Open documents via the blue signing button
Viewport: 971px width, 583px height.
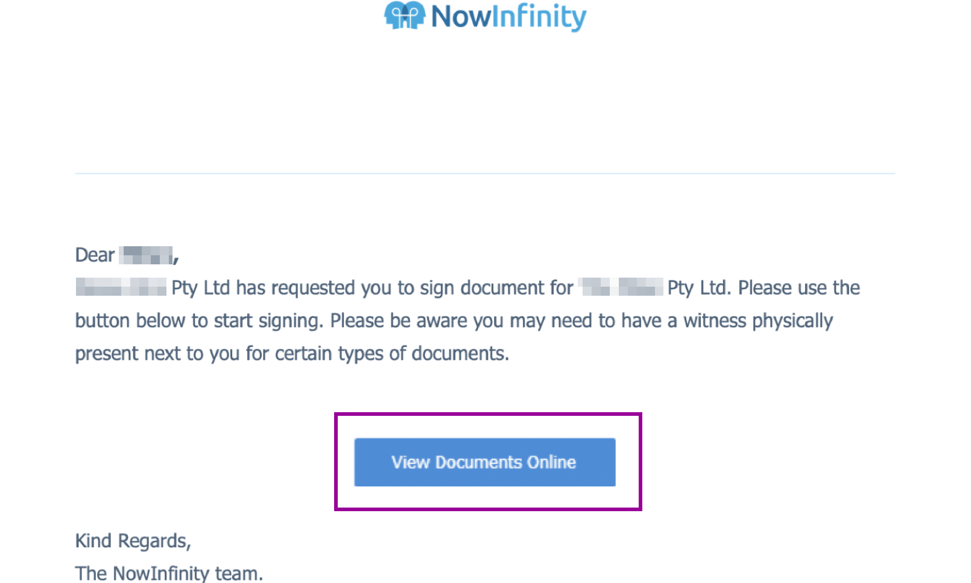(x=484, y=462)
